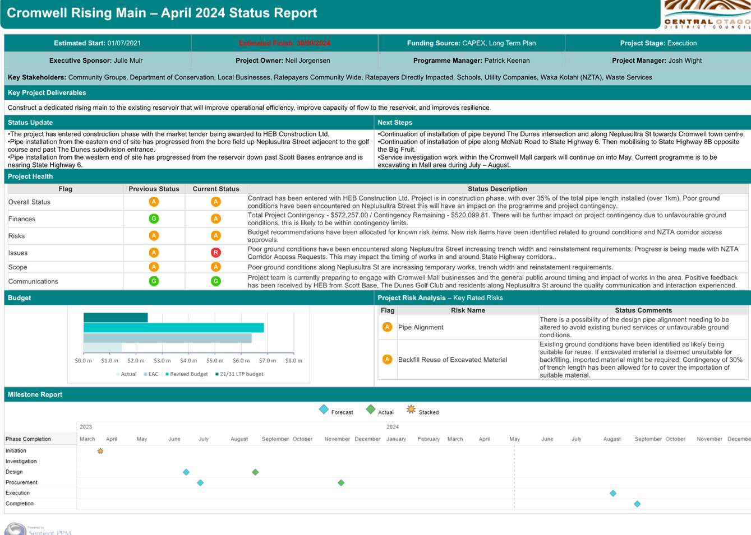751x535 pixels.
Task: Click the report title Cromwell Rising Main
Action: (x=162, y=13)
